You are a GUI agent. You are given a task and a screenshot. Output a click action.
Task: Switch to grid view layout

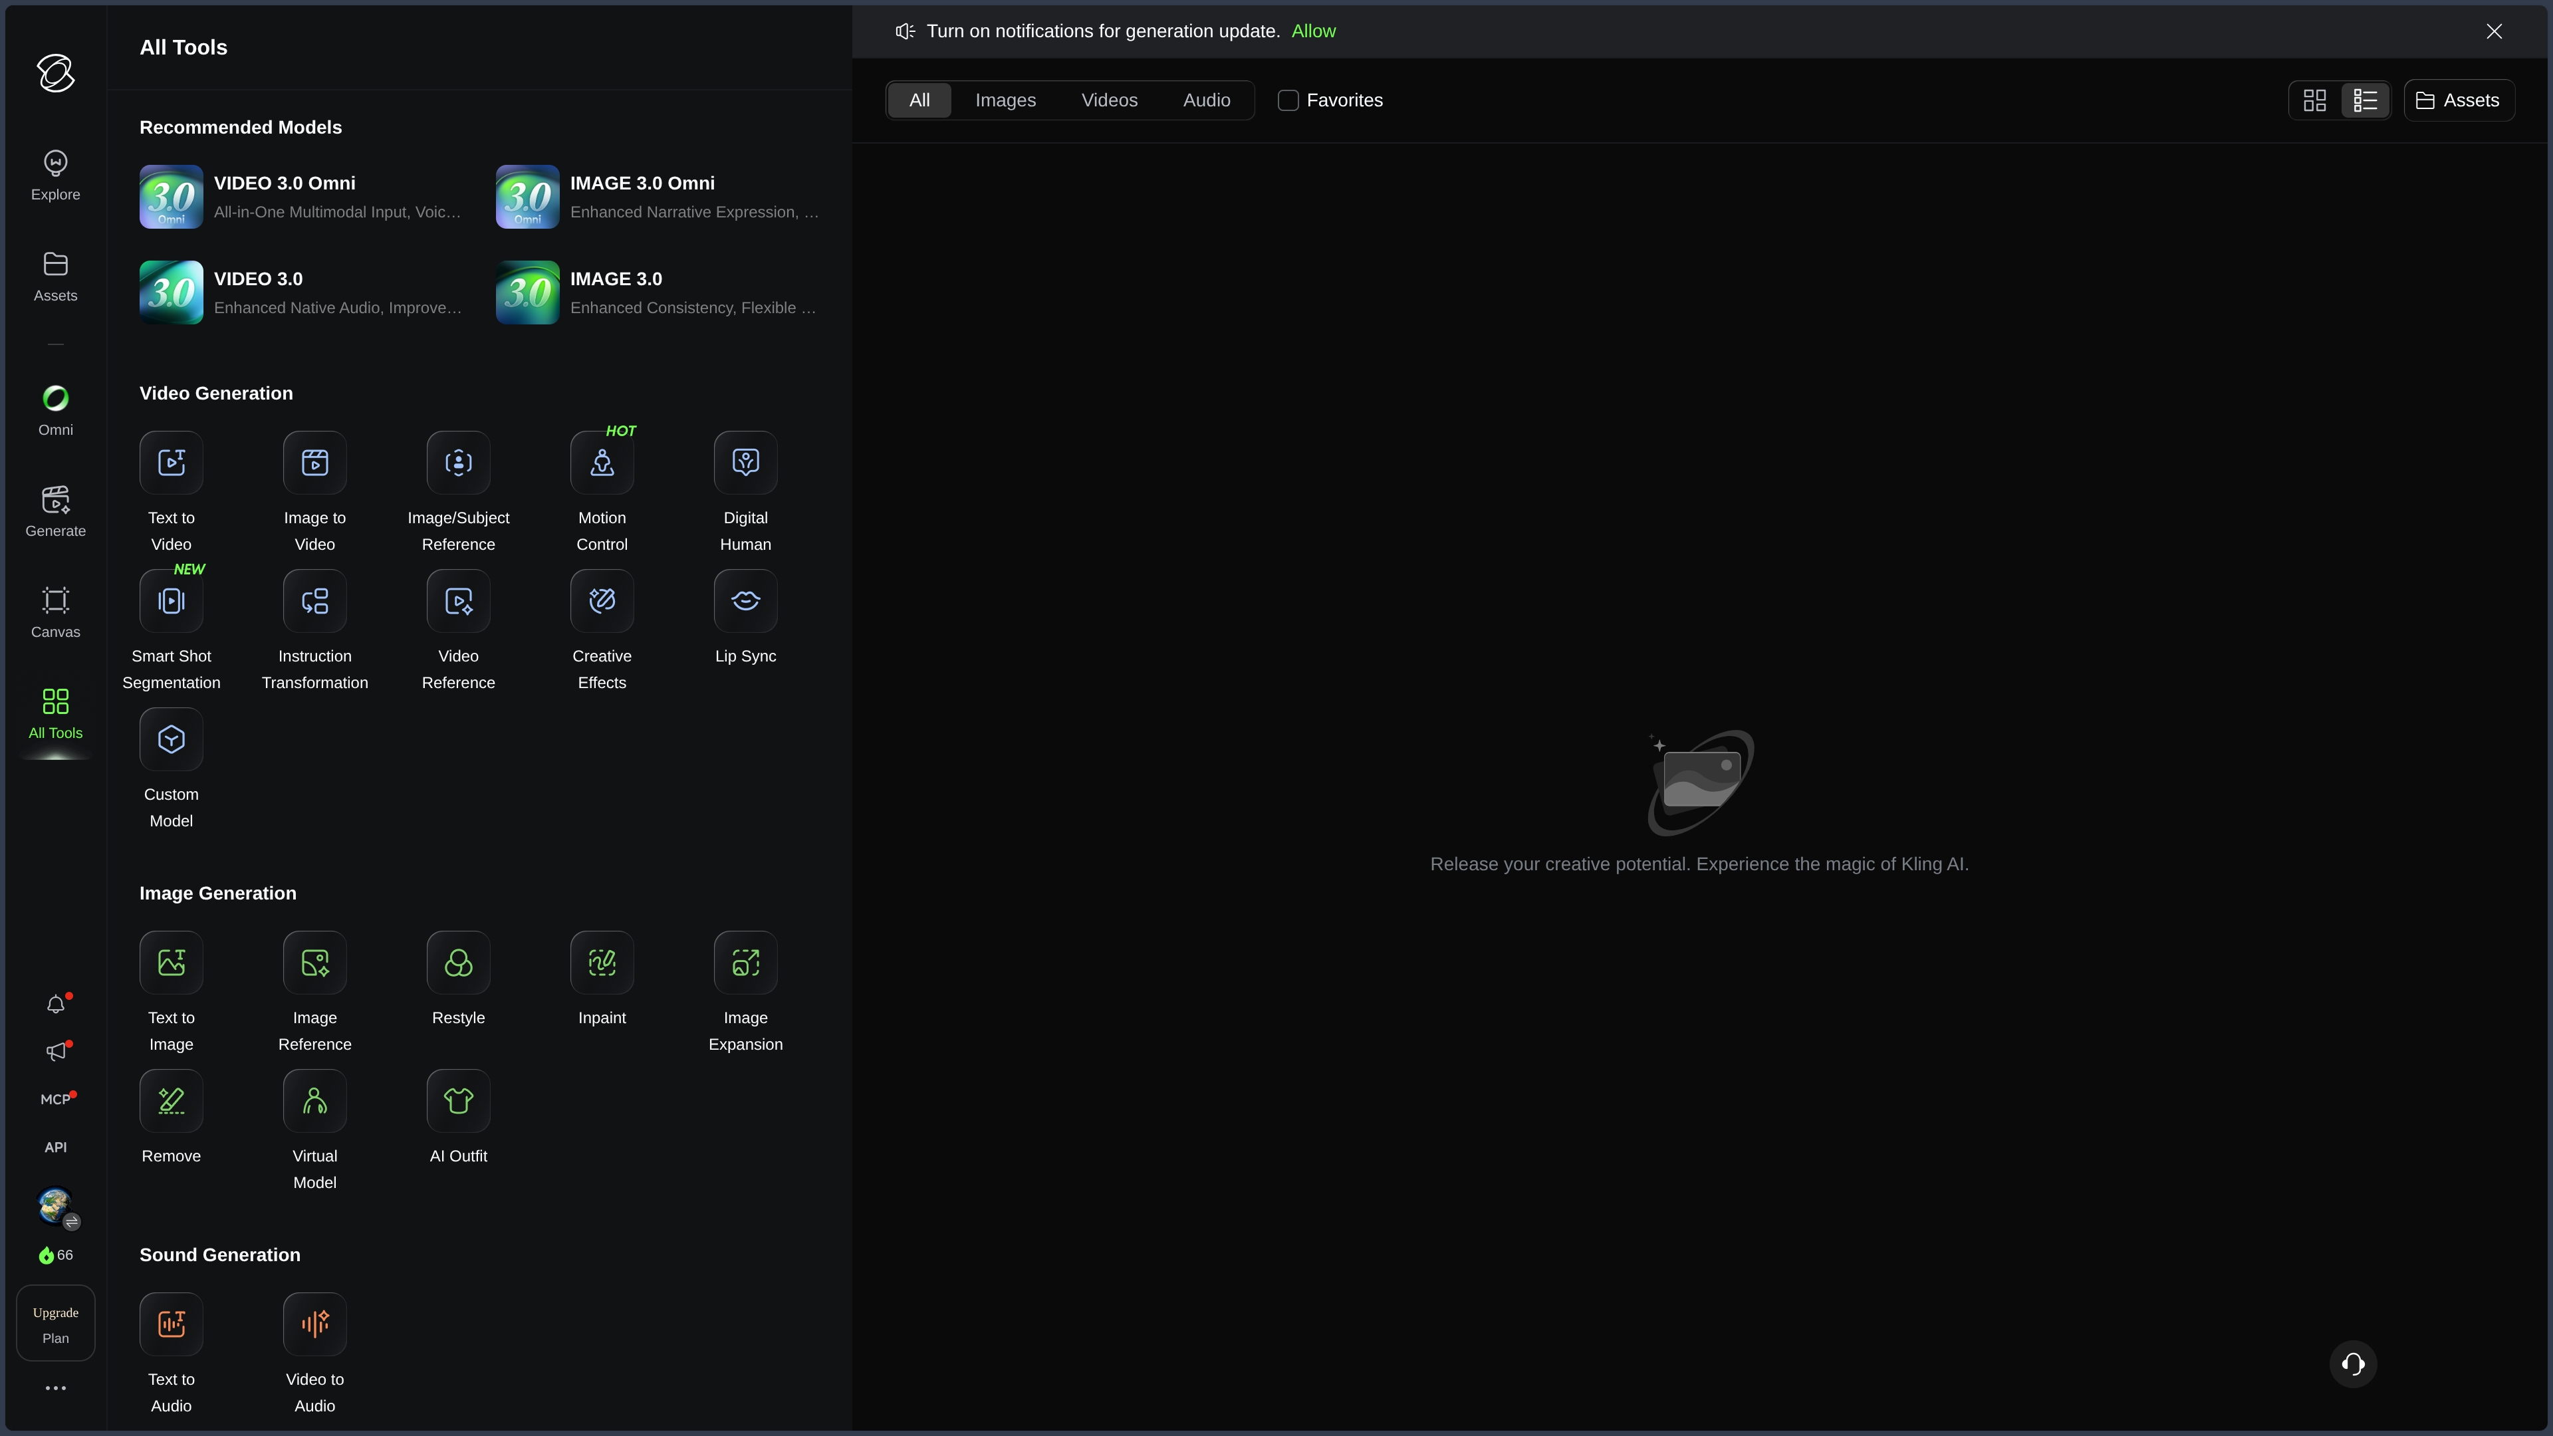pyautogui.click(x=2314, y=100)
